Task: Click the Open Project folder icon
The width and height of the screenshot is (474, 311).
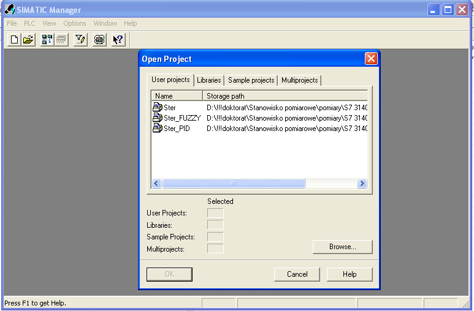Action: click(x=28, y=40)
